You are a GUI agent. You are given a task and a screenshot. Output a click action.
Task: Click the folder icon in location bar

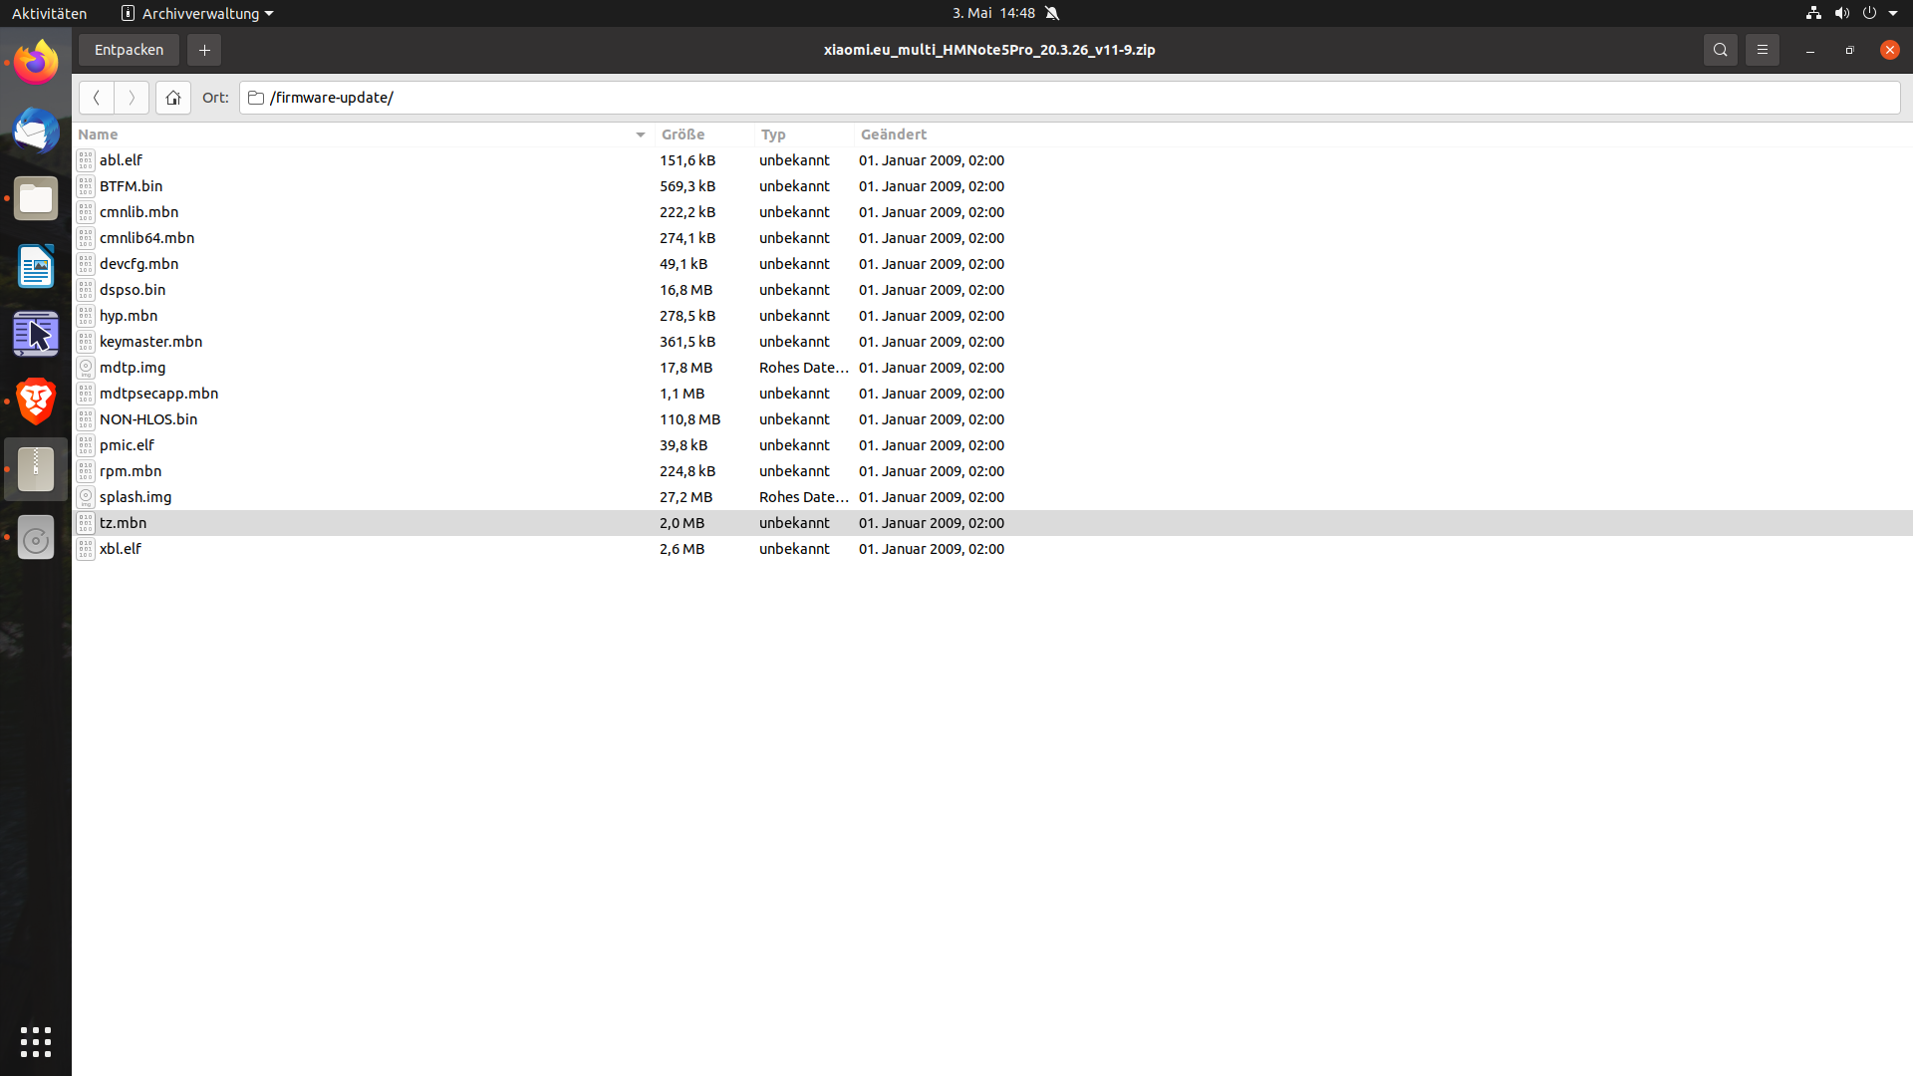pos(256,98)
